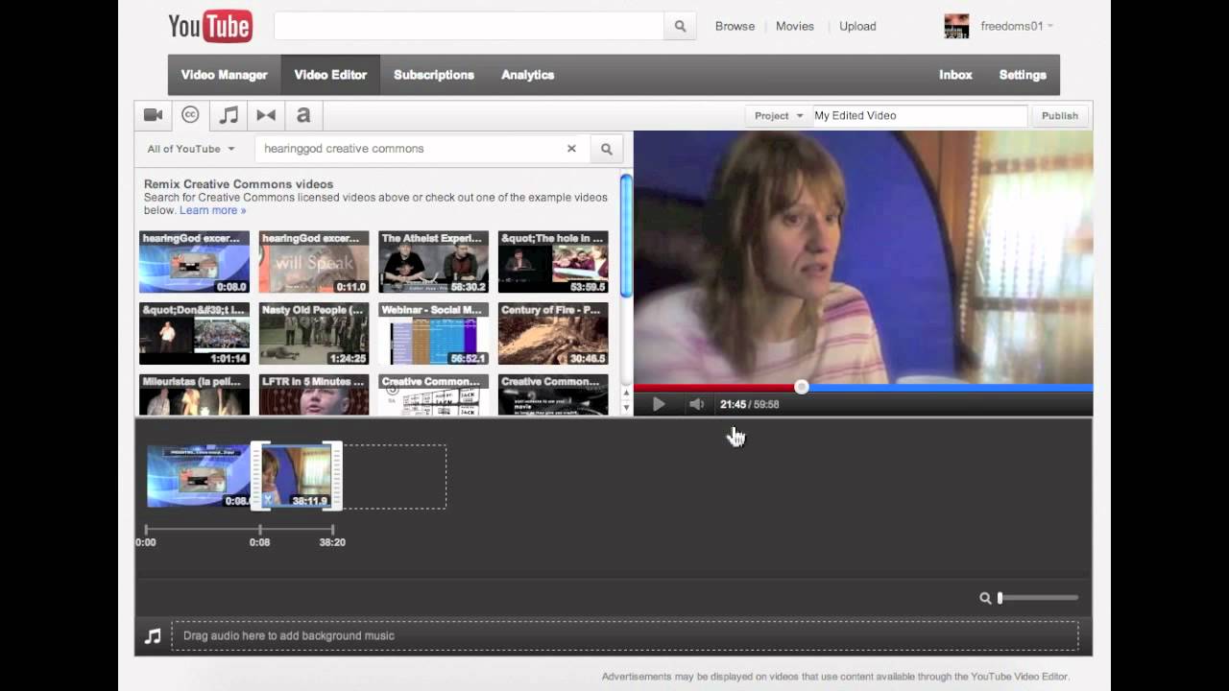1229x691 pixels.
Task: Click the empty dashed clip placeholder
Action: point(395,476)
